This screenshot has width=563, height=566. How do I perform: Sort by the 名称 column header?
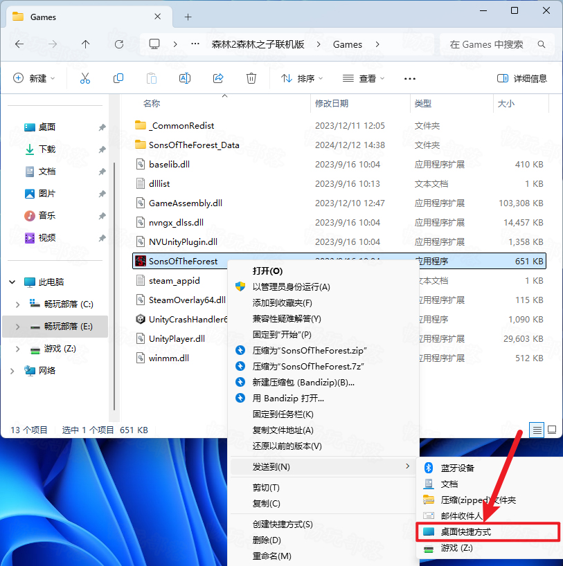click(152, 104)
